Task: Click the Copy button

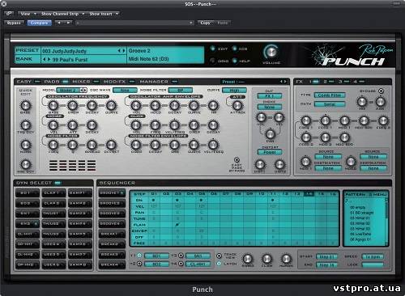Action: tap(205, 23)
